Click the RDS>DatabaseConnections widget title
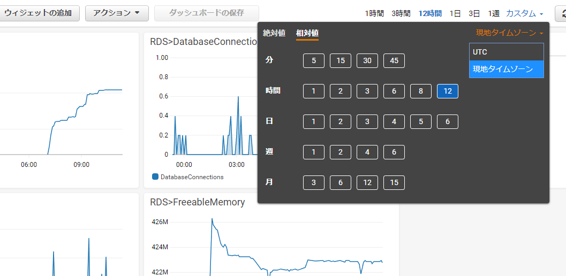The width and height of the screenshot is (566, 276). [x=203, y=42]
